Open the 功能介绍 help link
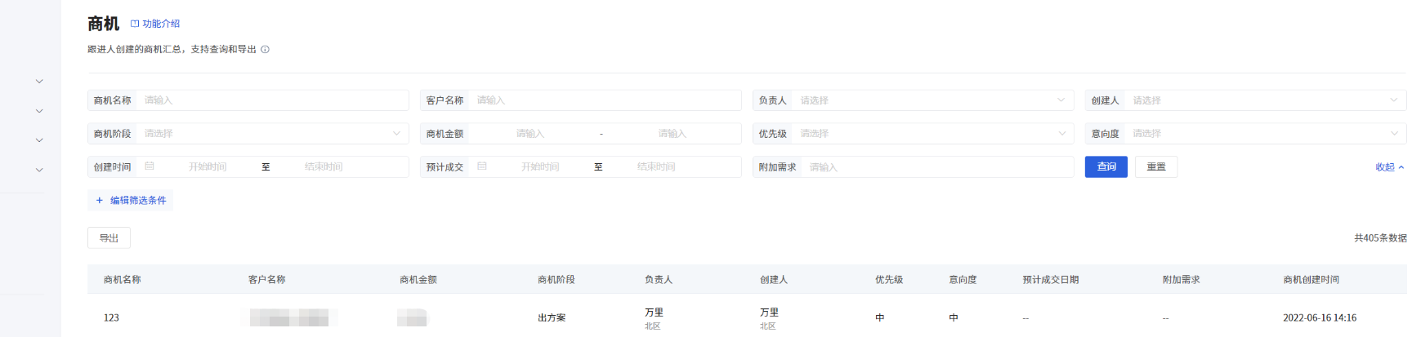 click(x=155, y=24)
